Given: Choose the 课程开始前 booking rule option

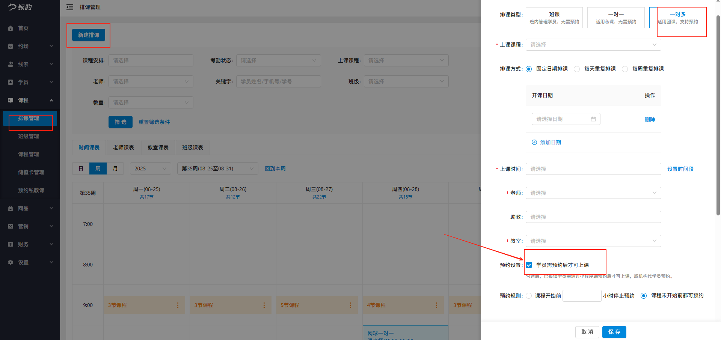Looking at the screenshot, I should click(x=529, y=296).
